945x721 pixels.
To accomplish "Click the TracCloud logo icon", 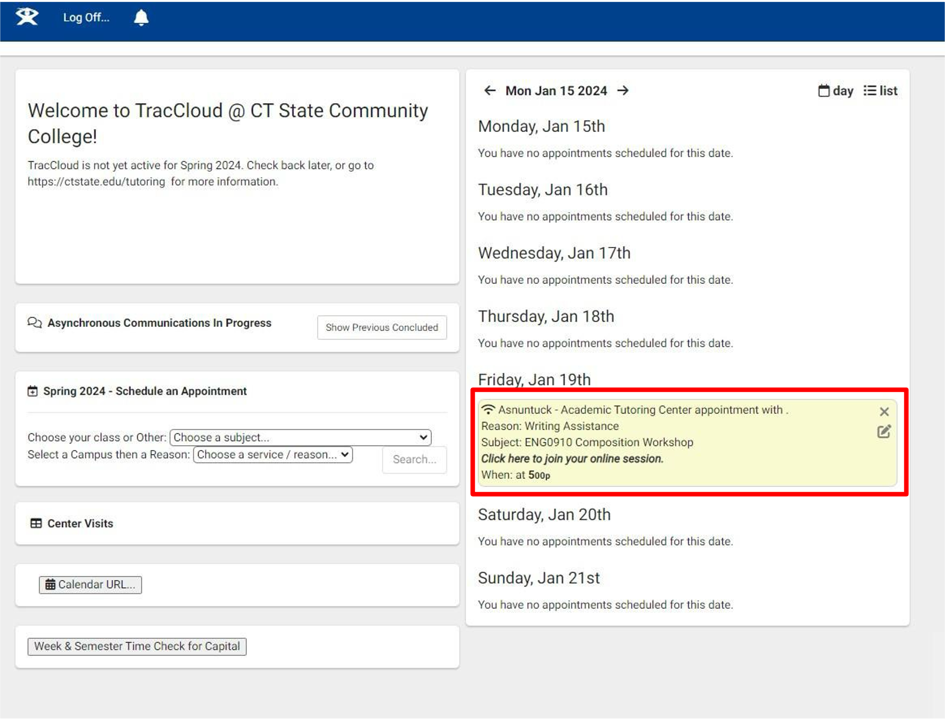I will coord(27,17).
